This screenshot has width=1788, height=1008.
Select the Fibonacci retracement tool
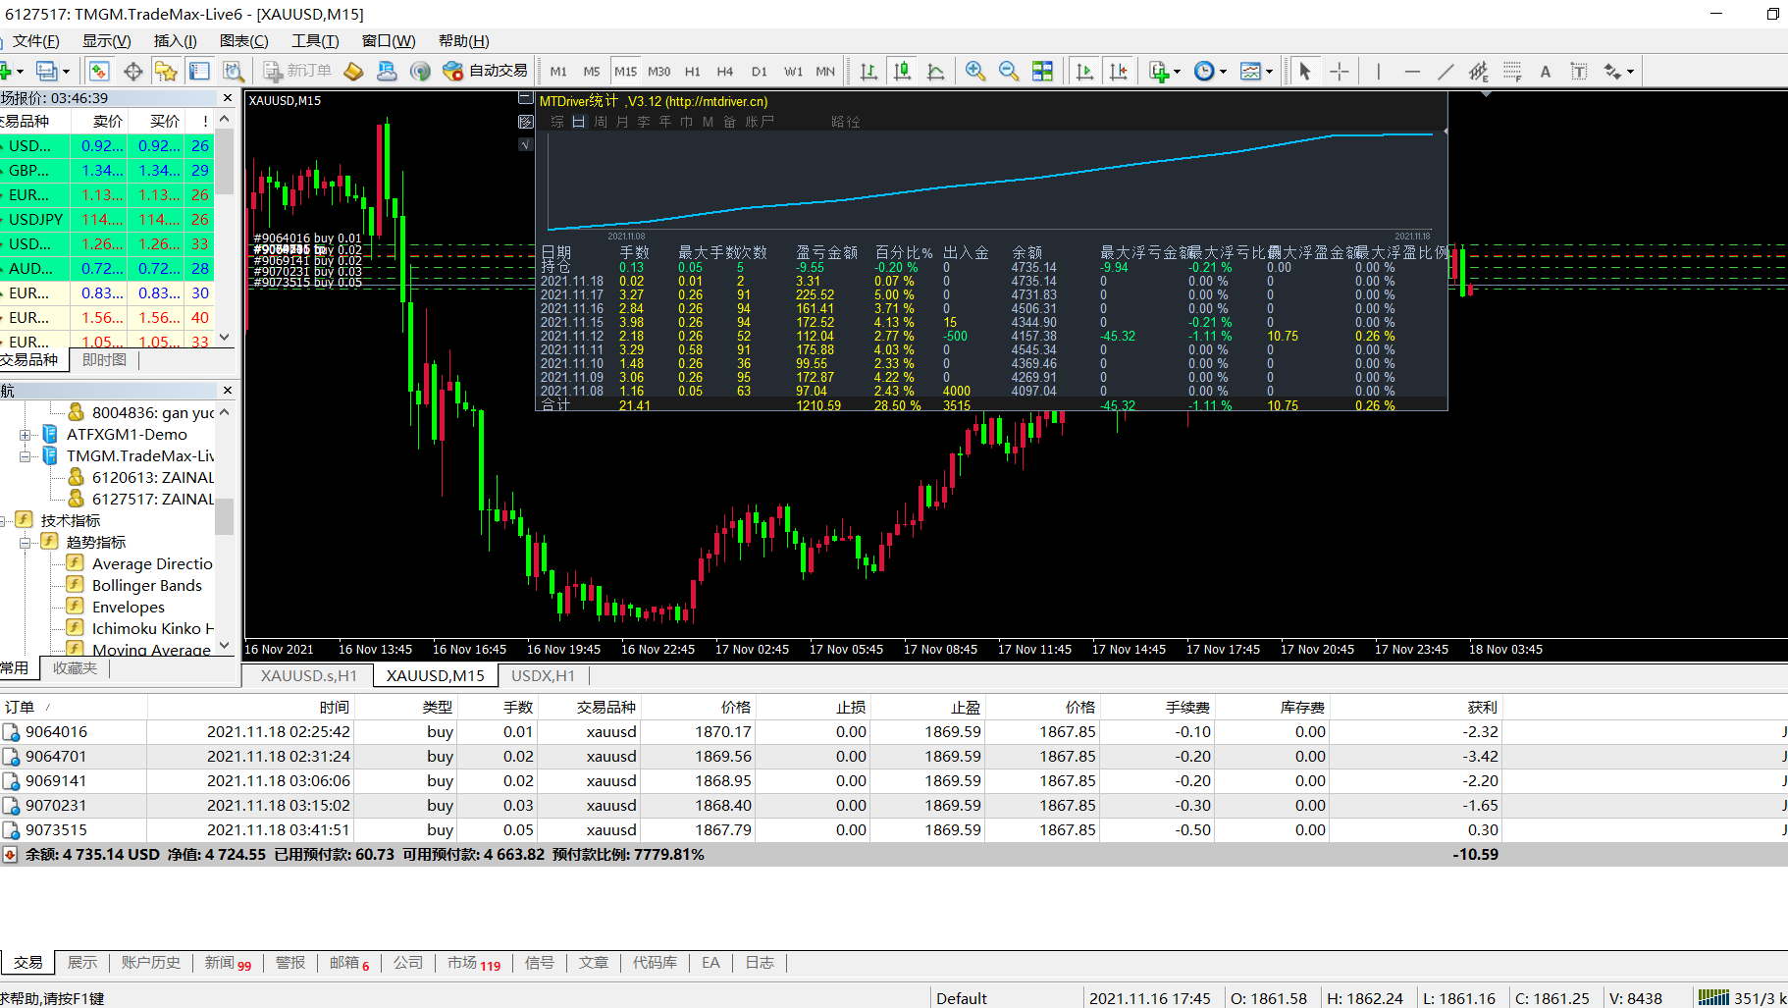point(1512,71)
